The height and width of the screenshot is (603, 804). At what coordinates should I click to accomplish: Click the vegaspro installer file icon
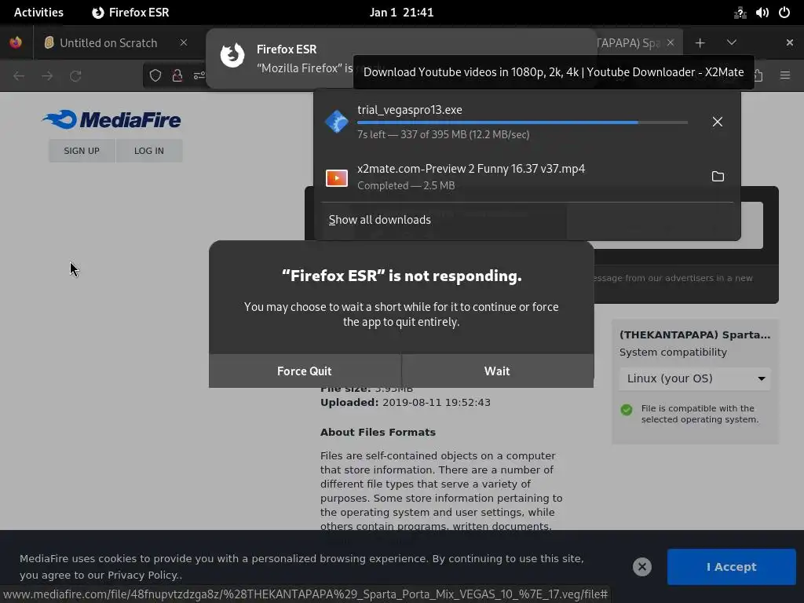coord(336,122)
